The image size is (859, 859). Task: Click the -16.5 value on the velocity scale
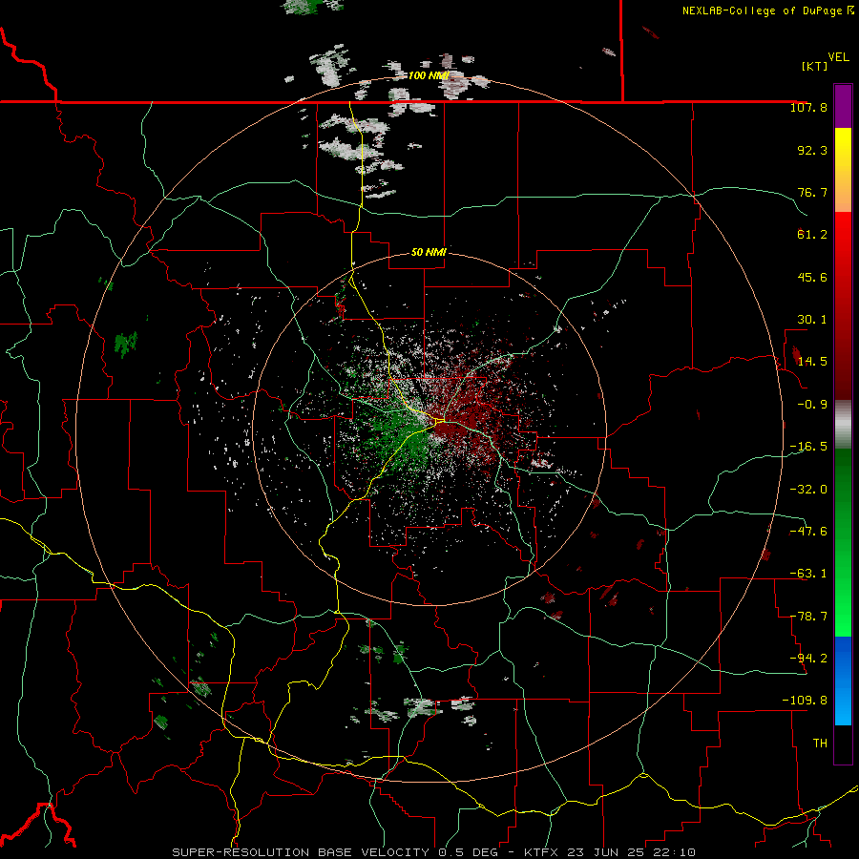[808, 447]
